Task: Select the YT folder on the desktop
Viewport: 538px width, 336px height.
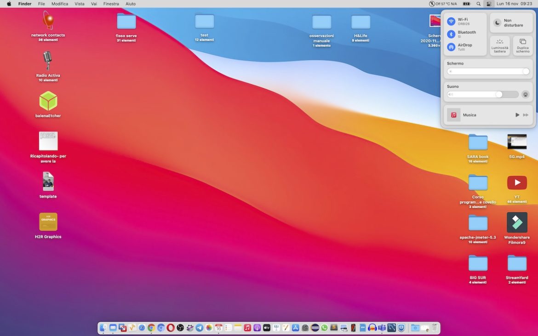Action: pos(517,183)
